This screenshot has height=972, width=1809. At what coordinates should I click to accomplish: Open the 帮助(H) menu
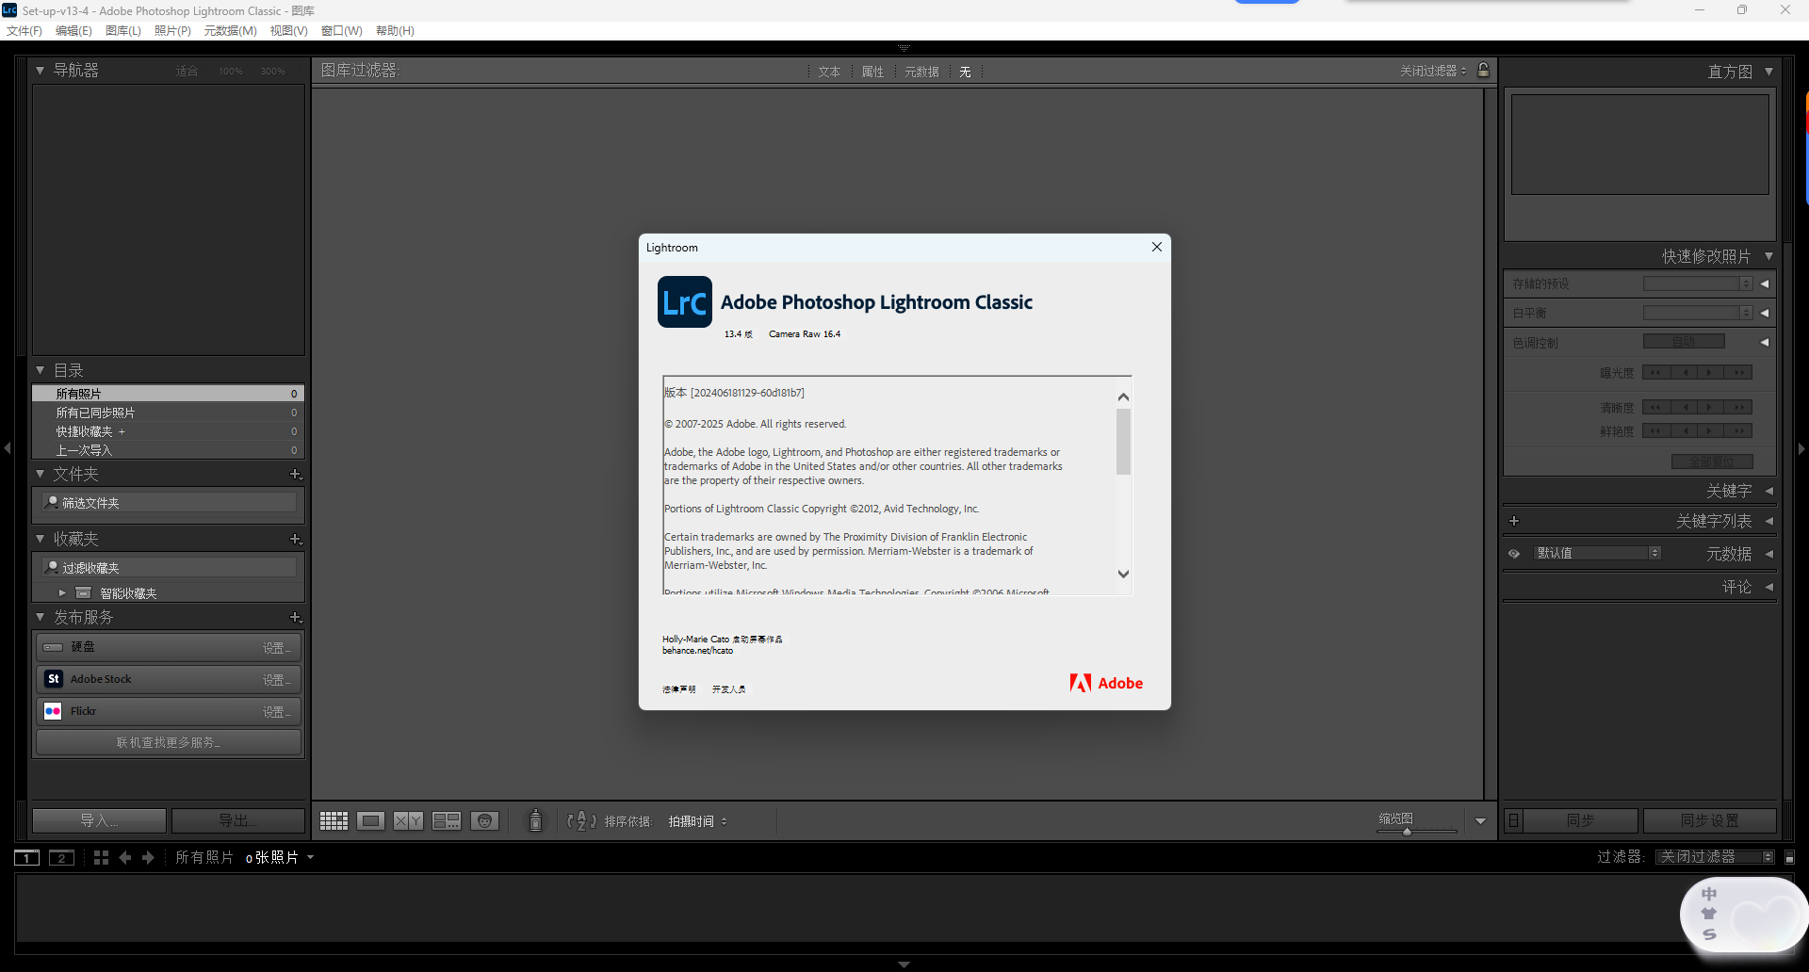394,30
